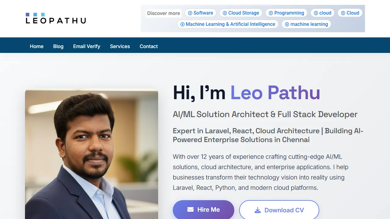Click Leo Pathu's profile photo
This screenshot has width=390, height=219.
91,152
